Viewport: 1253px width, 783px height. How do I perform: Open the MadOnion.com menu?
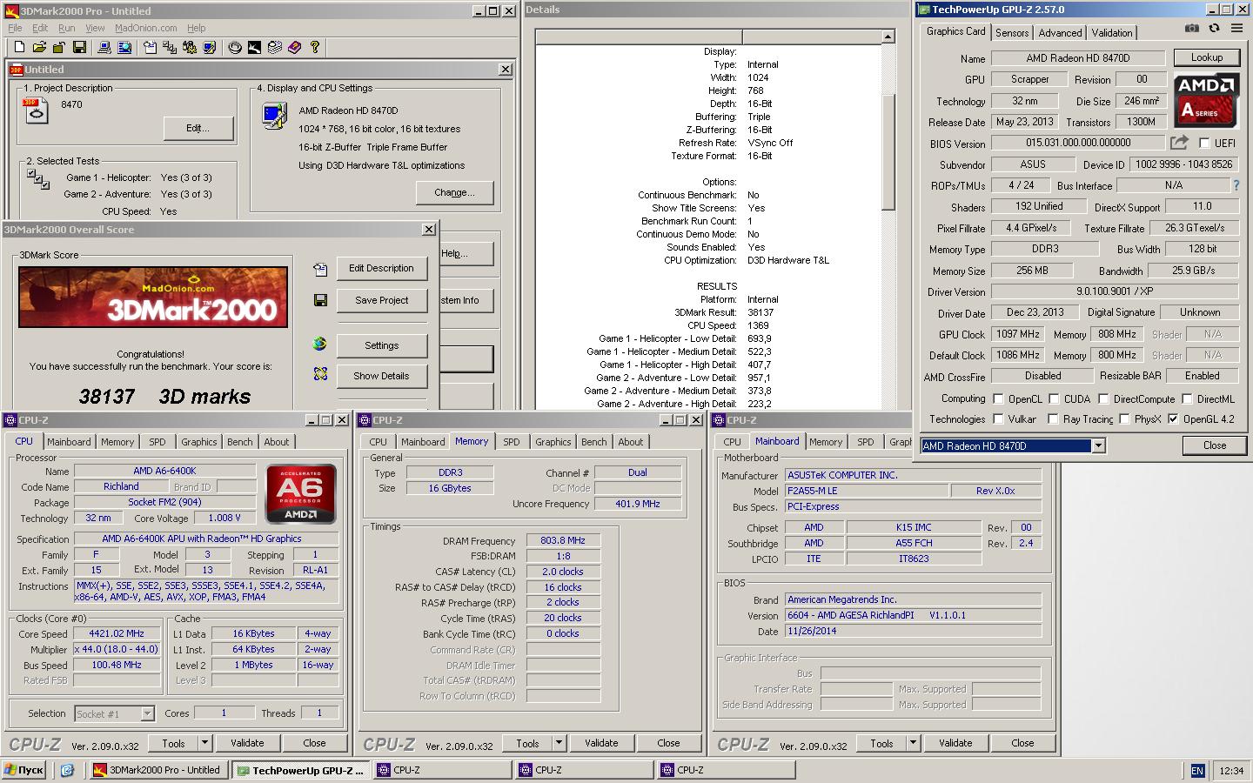pos(146,28)
